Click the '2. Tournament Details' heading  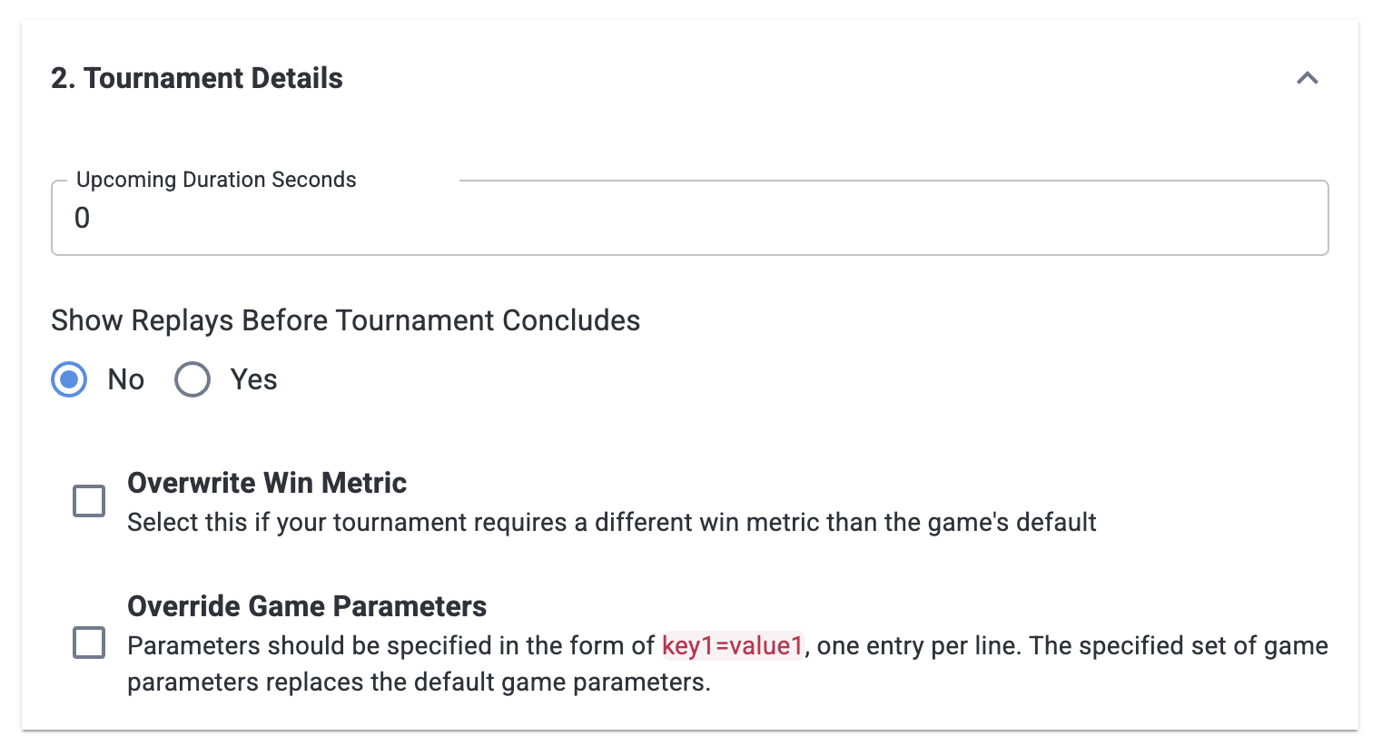[197, 78]
